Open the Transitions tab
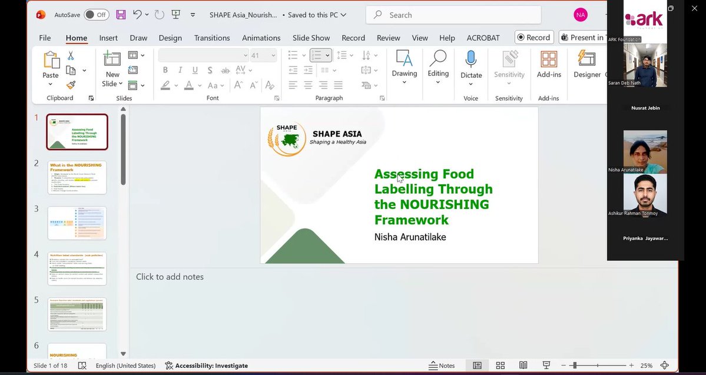This screenshot has width=706, height=375. [x=212, y=38]
